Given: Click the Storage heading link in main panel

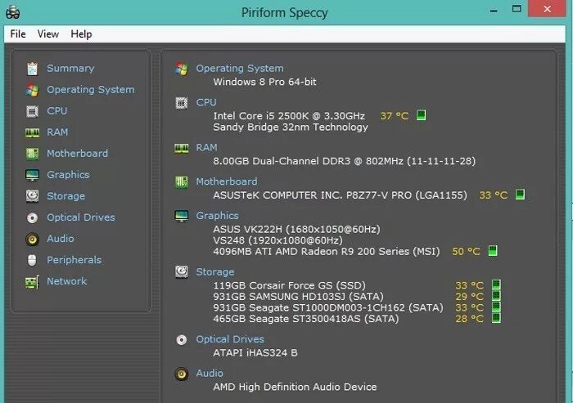Looking at the screenshot, I should tap(215, 272).
